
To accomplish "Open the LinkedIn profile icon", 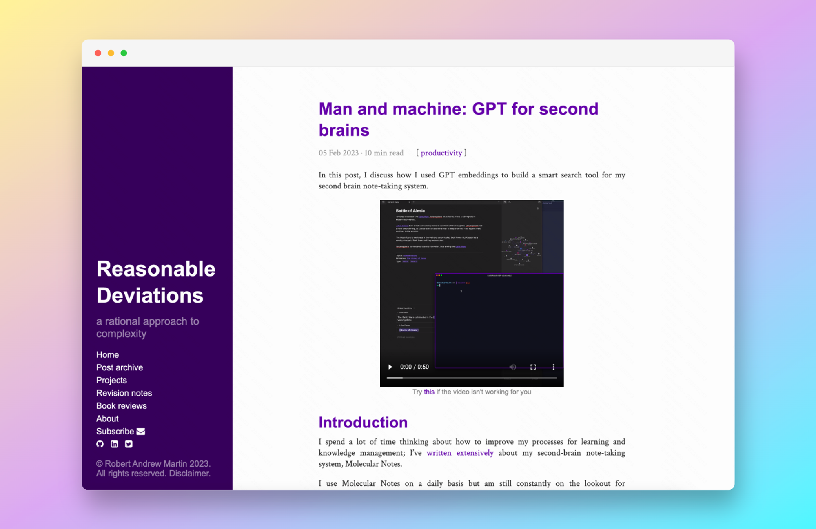I will point(114,444).
